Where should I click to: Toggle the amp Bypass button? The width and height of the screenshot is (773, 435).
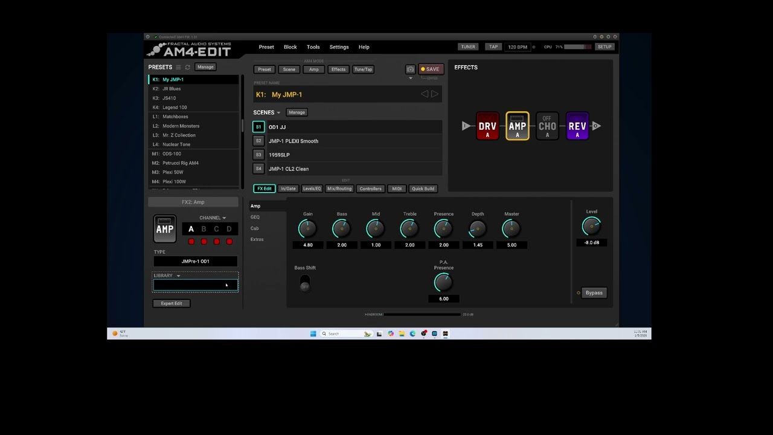click(594, 293)
